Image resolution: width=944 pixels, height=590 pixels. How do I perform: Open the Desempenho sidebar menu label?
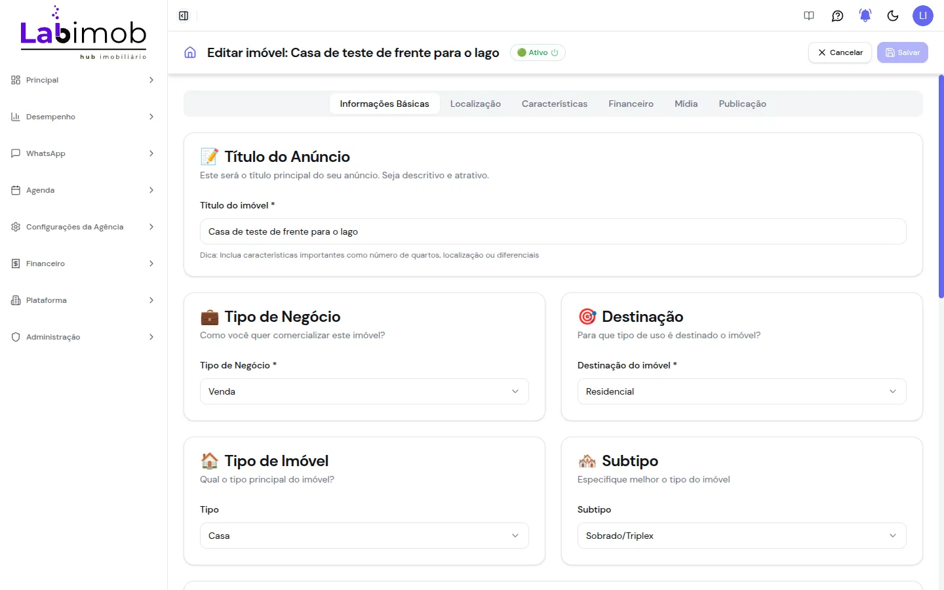tap(50, 117)
